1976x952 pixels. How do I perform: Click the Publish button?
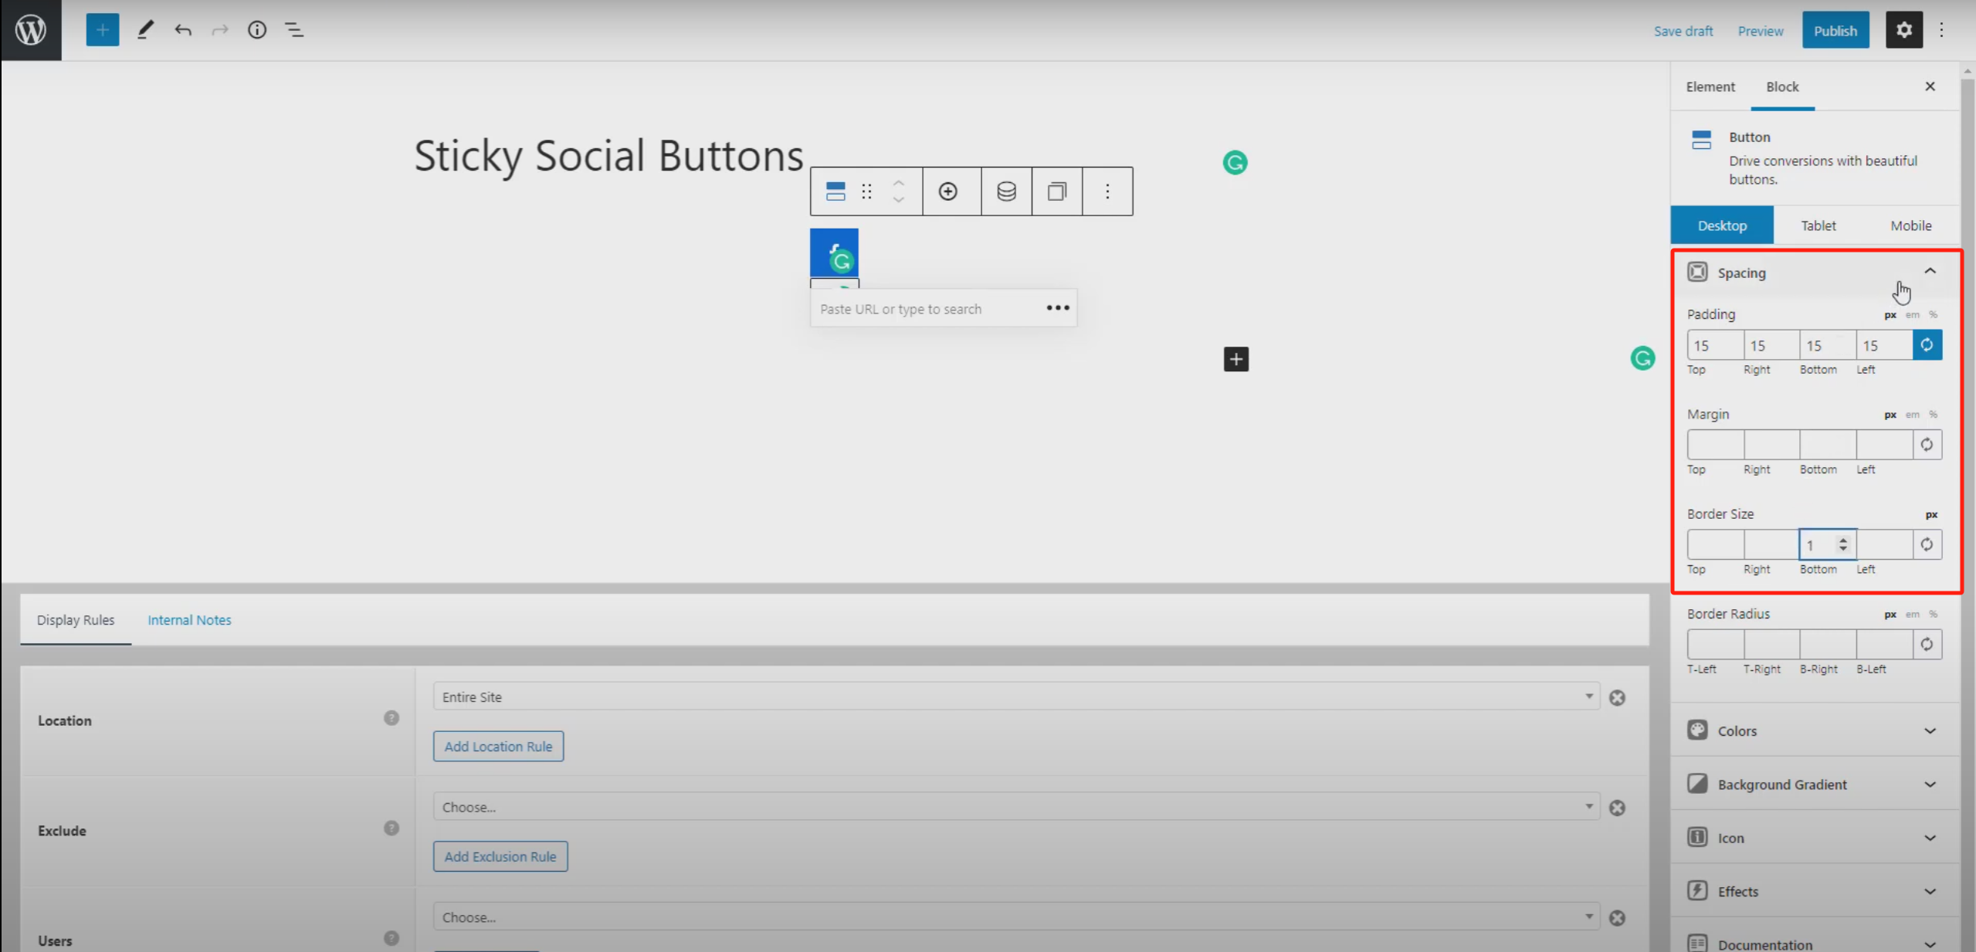pos(1835,30)
